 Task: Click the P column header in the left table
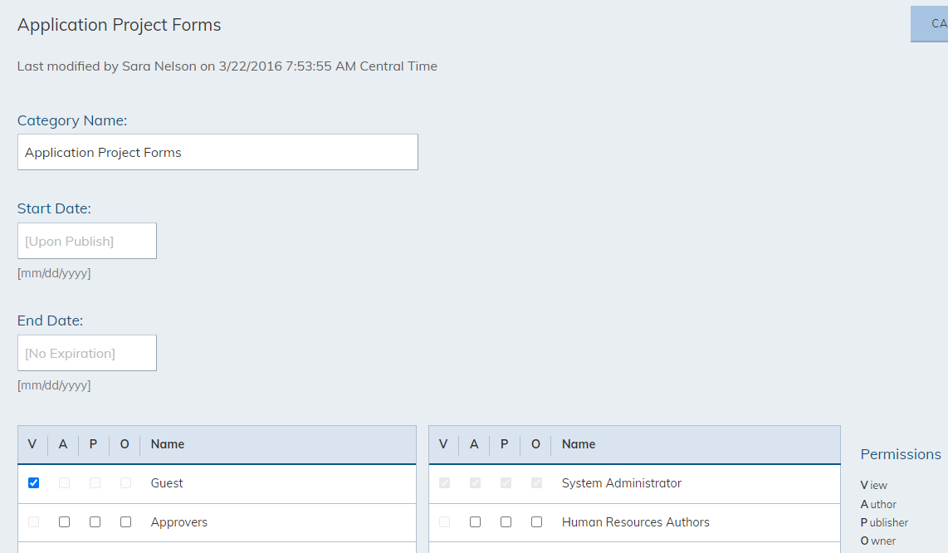click(x=93, y=444)
